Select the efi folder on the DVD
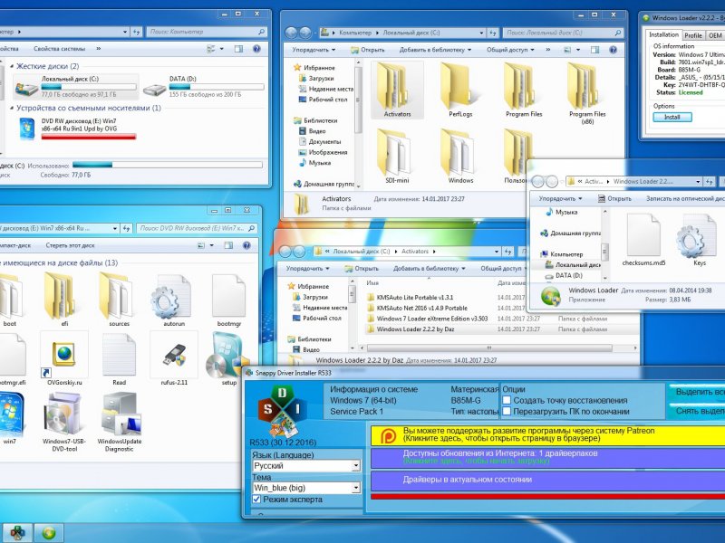The width and height of the screenshot is (725, 543). tap(64, 300)
